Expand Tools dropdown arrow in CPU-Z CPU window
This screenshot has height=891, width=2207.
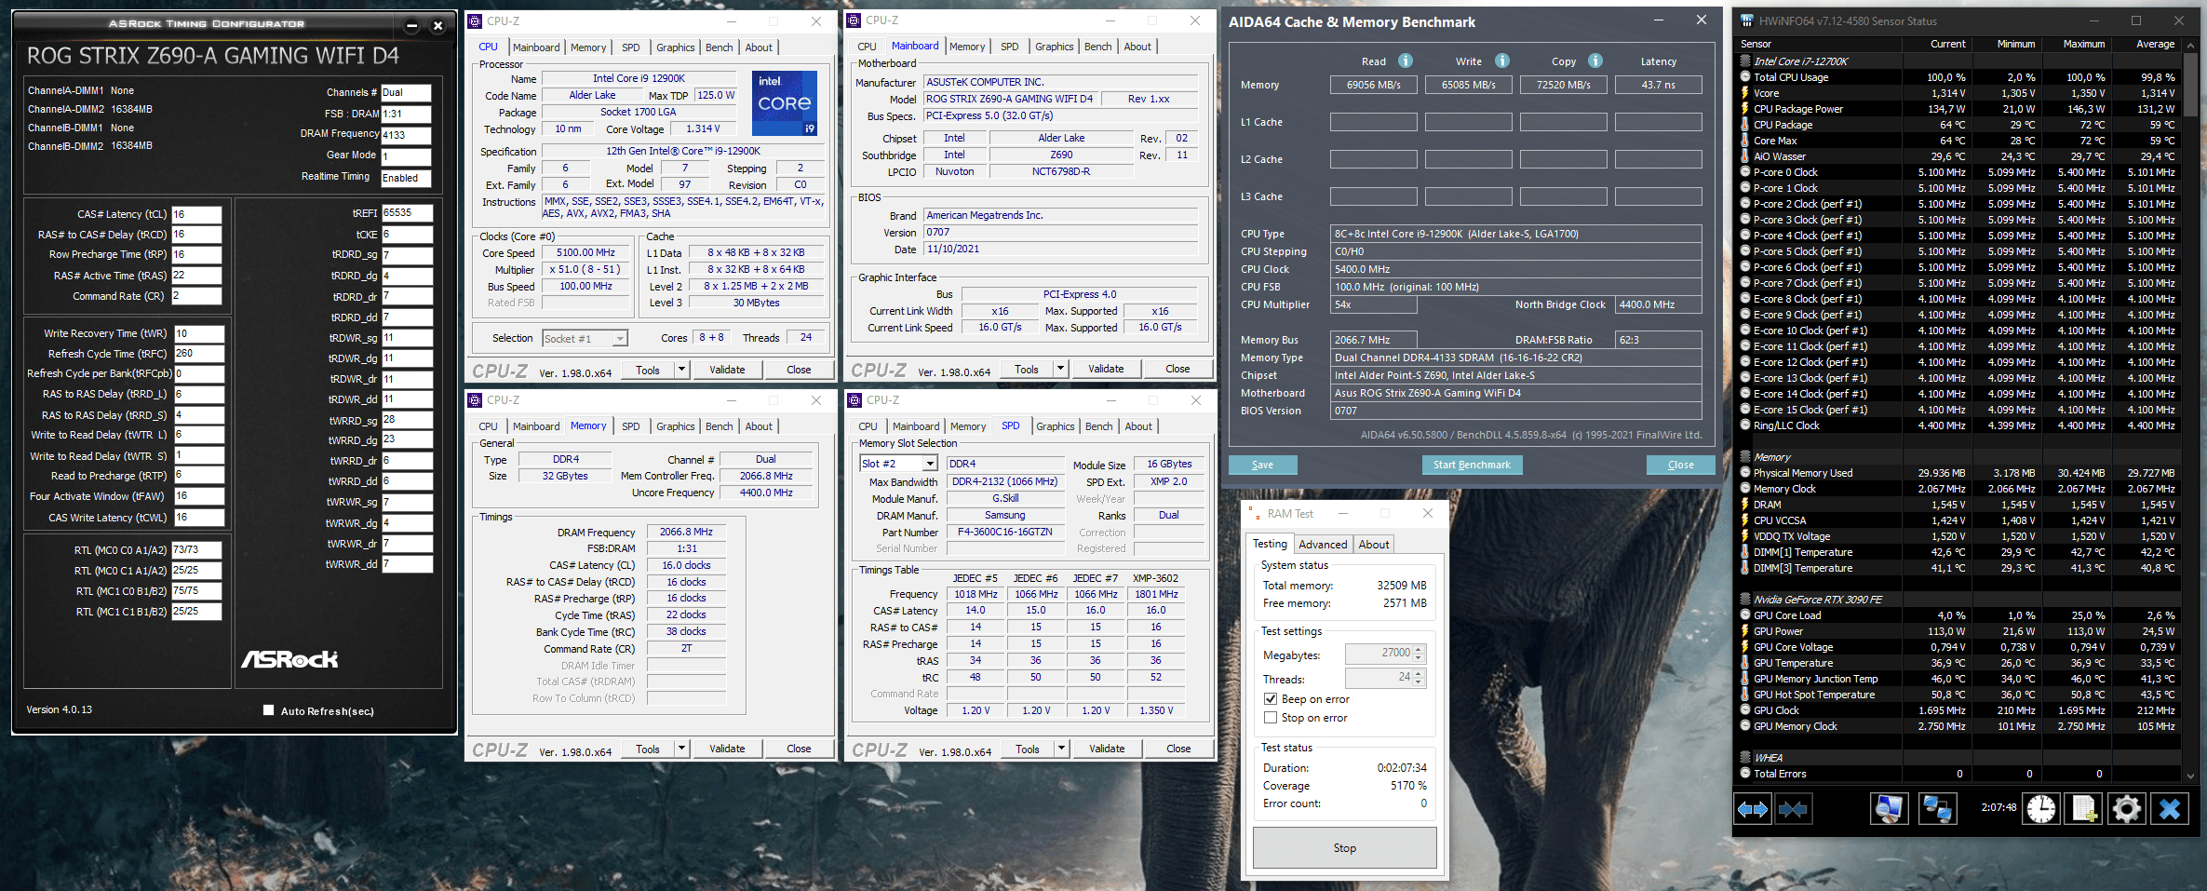coord(681,370)
